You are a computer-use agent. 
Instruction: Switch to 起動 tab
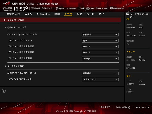[x=79, y=14]
